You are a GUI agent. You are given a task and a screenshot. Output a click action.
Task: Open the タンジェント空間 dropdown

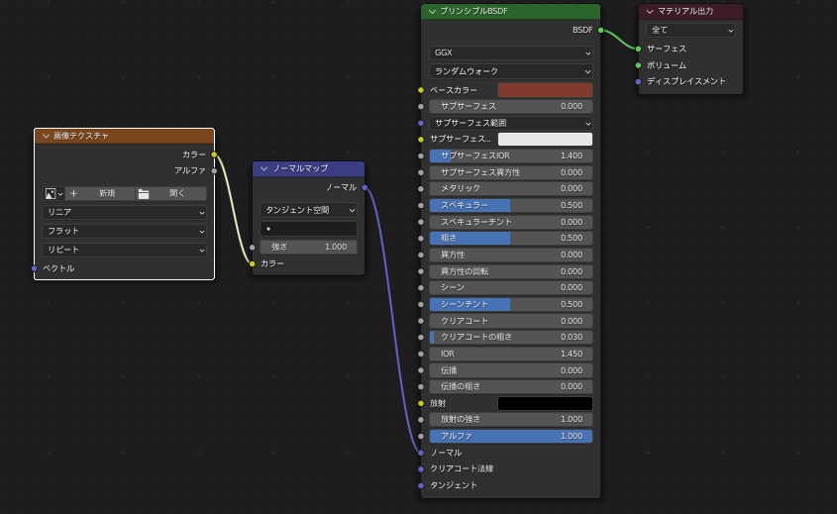[308, 210]
